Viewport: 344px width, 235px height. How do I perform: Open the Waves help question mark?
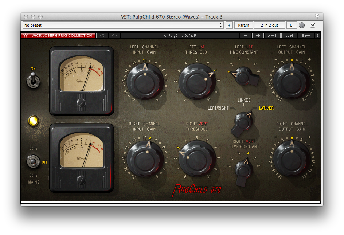[317, 36]
